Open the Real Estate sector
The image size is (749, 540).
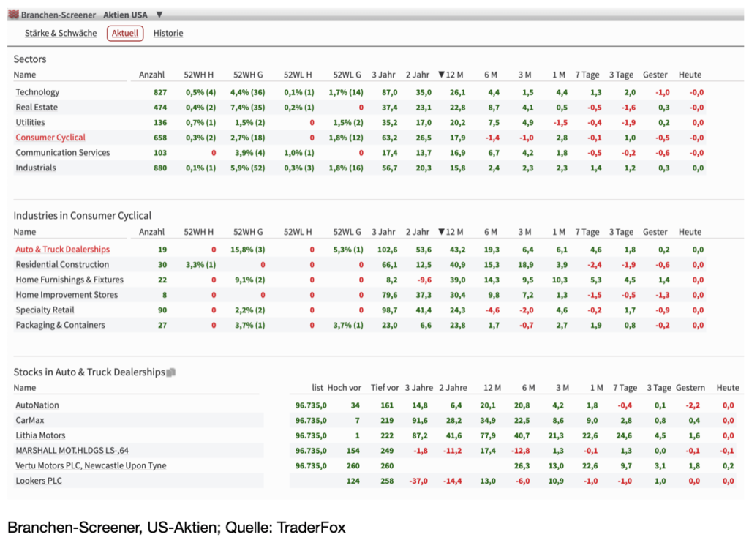[37, 108]
